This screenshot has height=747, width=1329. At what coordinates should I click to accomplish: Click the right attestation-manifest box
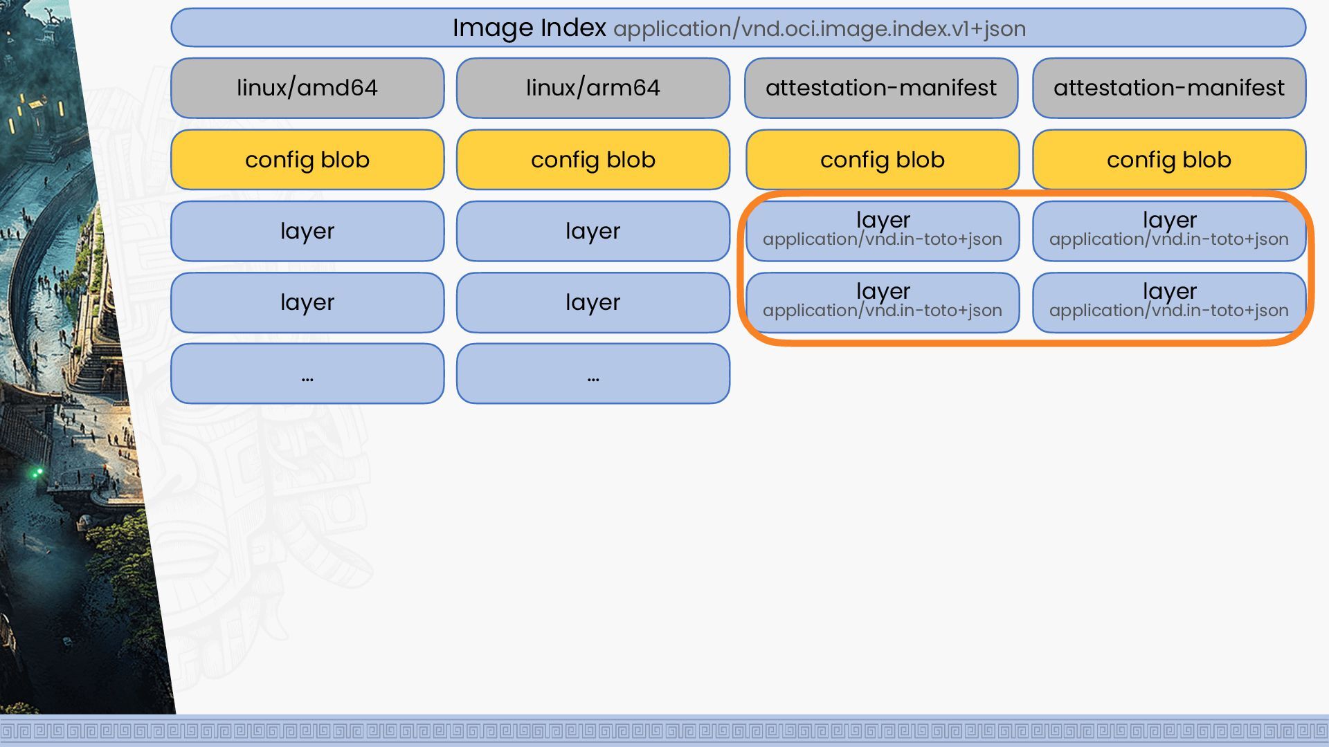(x=1169, y=88)
